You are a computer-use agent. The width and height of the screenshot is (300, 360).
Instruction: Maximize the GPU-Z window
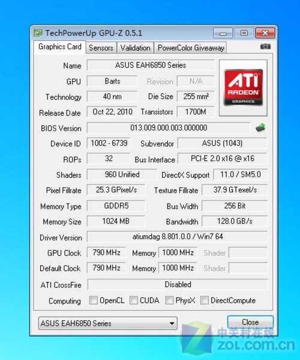[244, 34]
